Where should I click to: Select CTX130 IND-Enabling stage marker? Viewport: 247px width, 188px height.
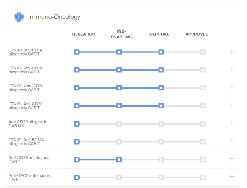click(119, 88)
